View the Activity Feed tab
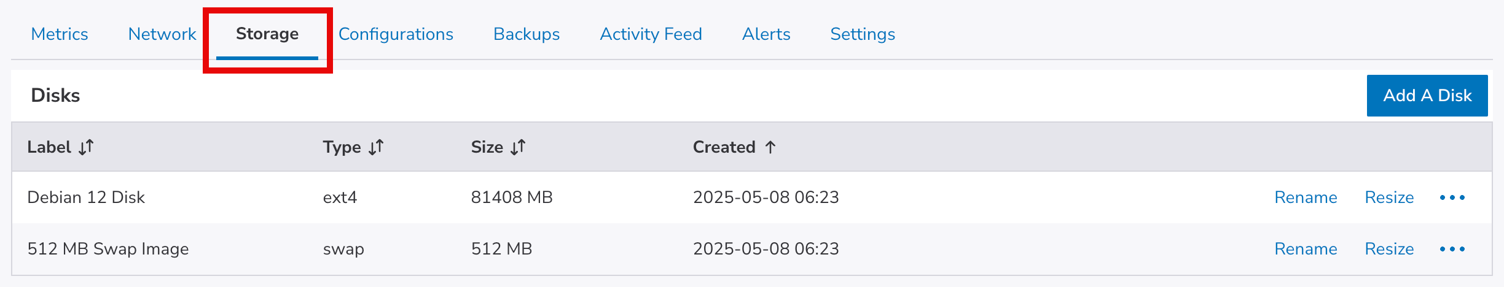The image size is (1504, 287). 651,34
